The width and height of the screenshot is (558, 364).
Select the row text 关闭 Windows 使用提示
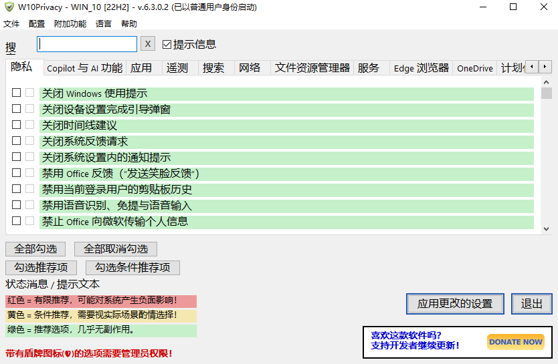click(94, 94)
